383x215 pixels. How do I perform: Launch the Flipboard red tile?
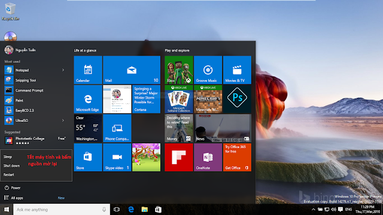coord(179,157)
